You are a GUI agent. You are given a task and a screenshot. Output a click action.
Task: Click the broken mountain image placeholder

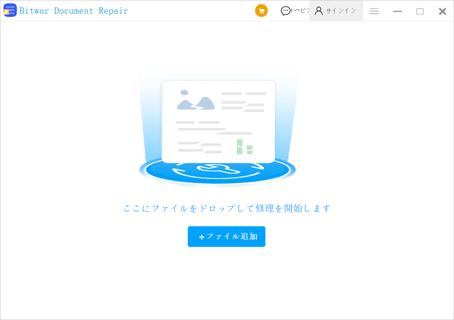196,101
